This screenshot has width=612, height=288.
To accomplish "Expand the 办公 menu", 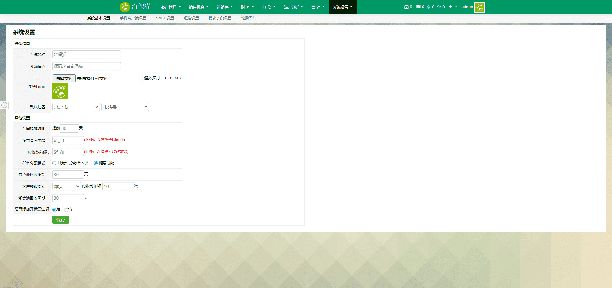I will 269,7.
